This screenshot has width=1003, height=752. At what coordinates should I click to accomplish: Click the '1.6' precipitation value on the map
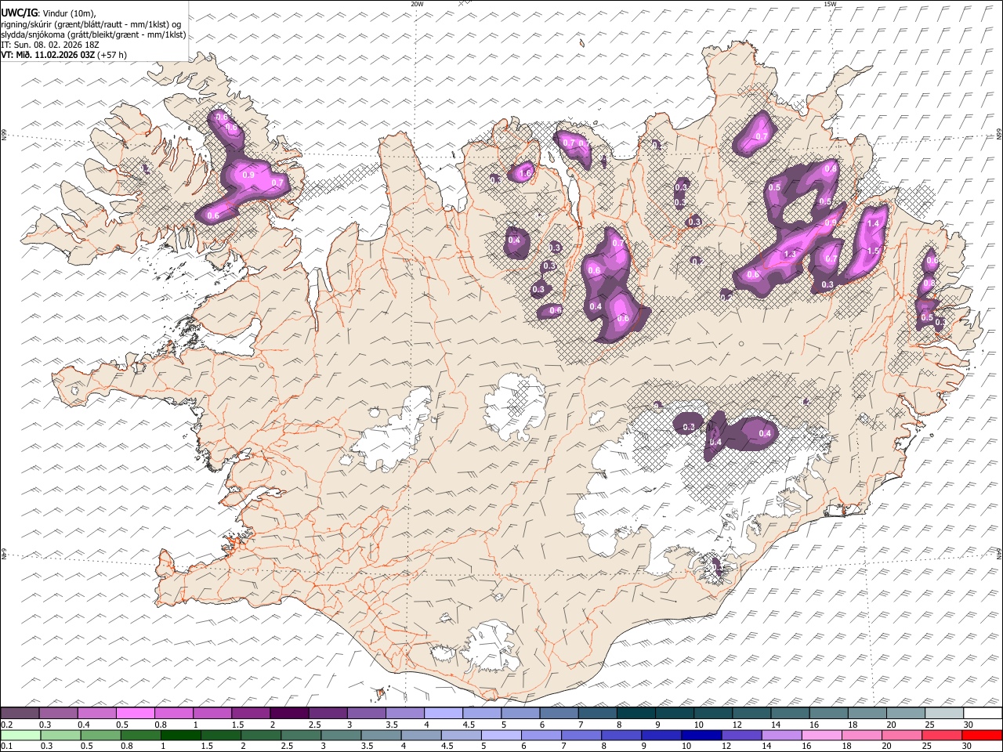526,173
